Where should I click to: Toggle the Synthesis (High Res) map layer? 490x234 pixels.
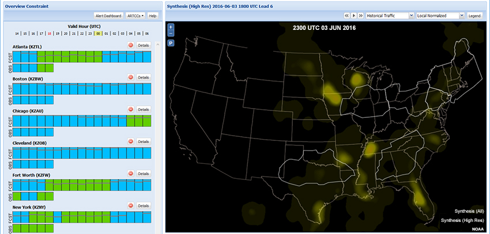pos(462,220)
